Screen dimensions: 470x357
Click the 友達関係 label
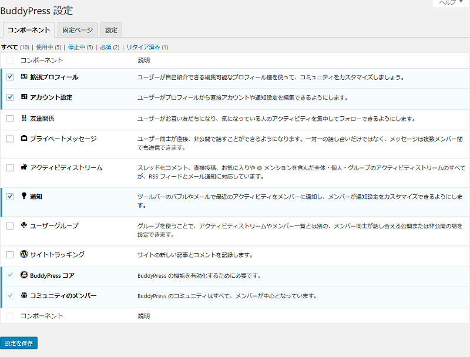[x=42, y=119]
